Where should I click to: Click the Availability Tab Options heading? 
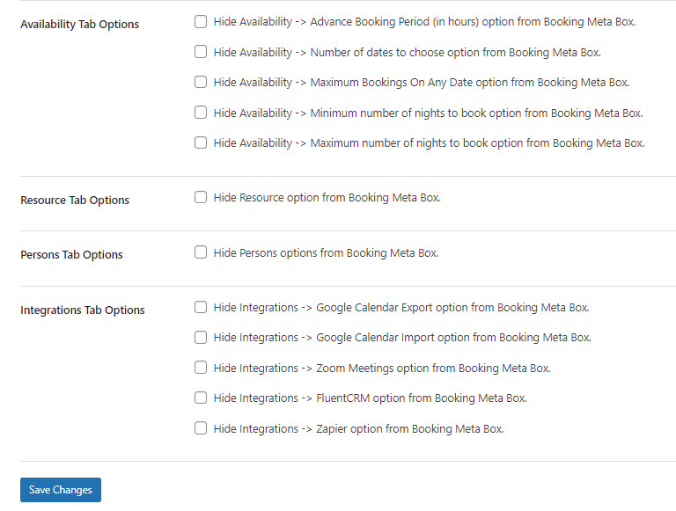click(x=80, y=25)
